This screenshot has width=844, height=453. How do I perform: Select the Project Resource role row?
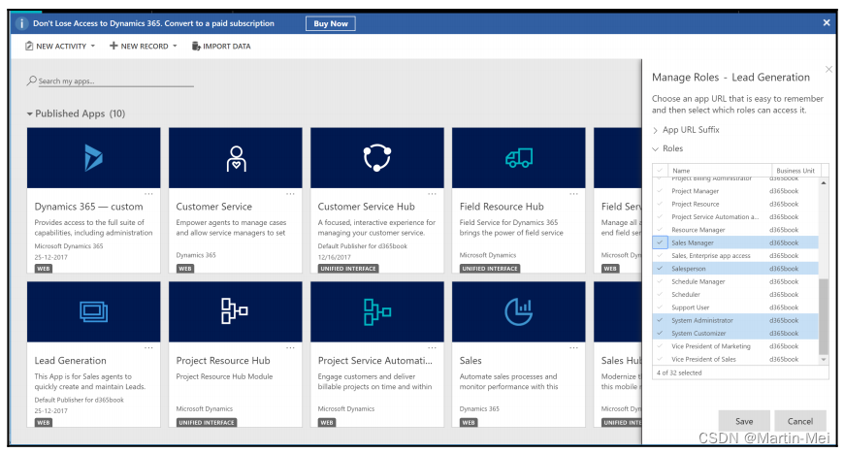735,204
